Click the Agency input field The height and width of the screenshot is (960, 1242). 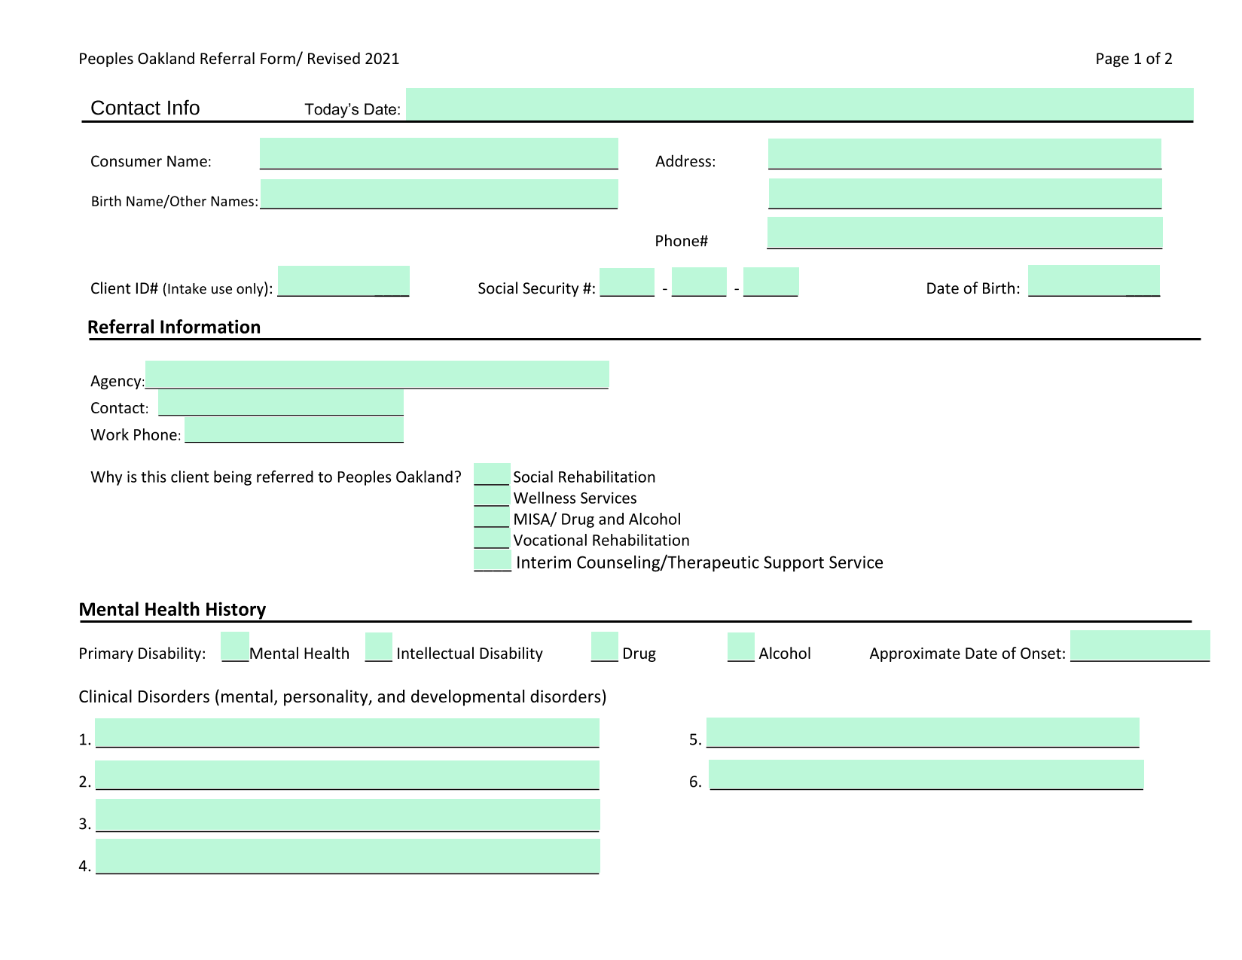377,374
